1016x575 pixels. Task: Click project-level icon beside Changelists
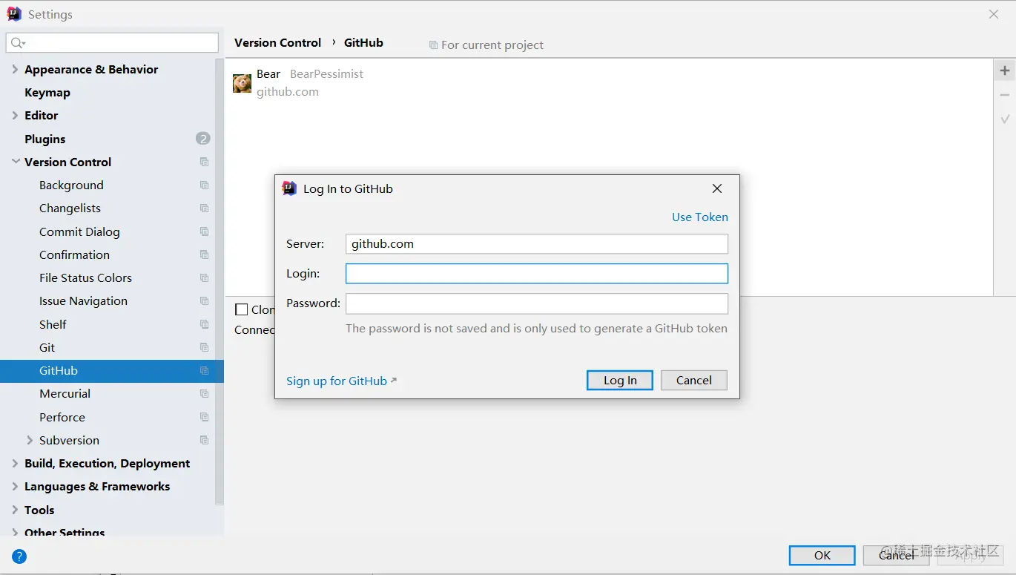click(x=204, y=208)
